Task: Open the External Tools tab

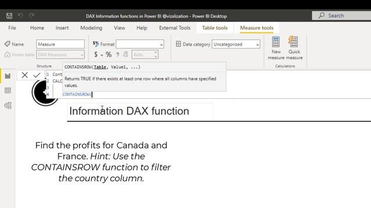Action: [174, 28]
